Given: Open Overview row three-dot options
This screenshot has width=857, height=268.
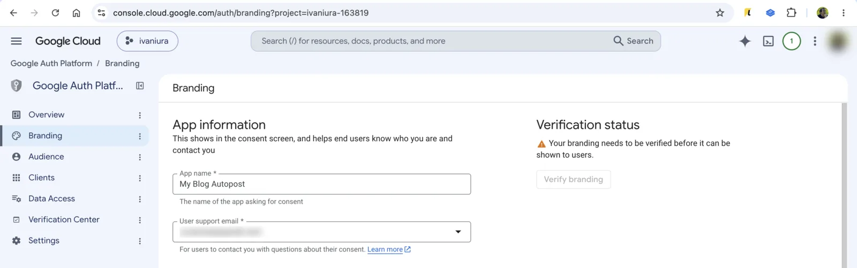Looking at the screenshot, I should pyautogui.click(x=140, y=115).
